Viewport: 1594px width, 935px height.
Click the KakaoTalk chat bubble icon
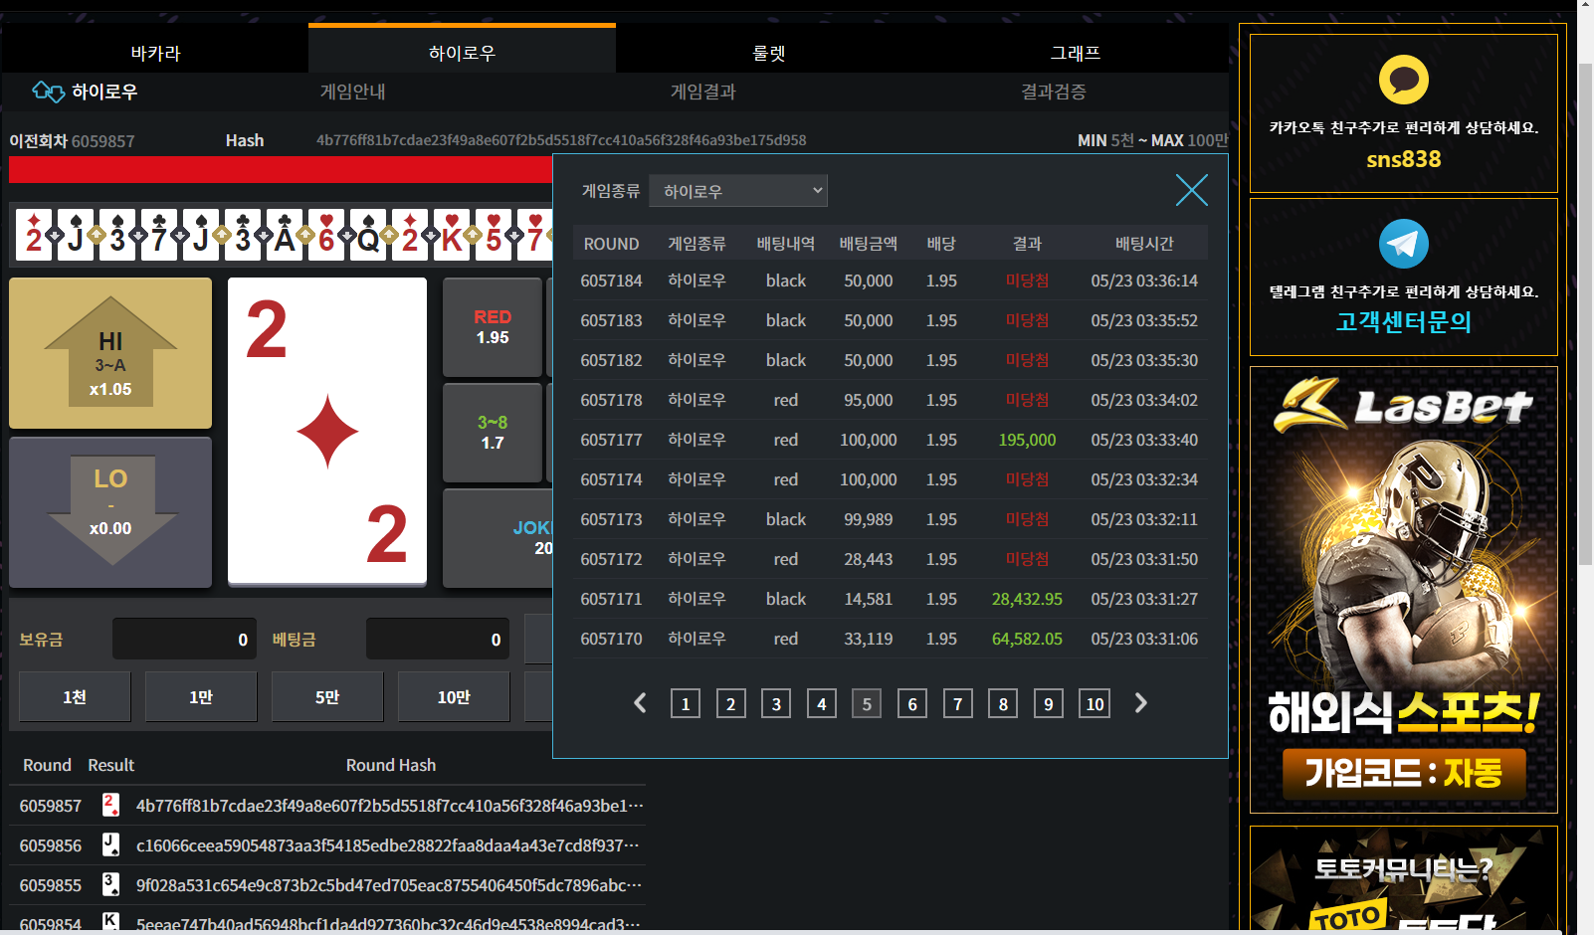(x=1403, y=81)
